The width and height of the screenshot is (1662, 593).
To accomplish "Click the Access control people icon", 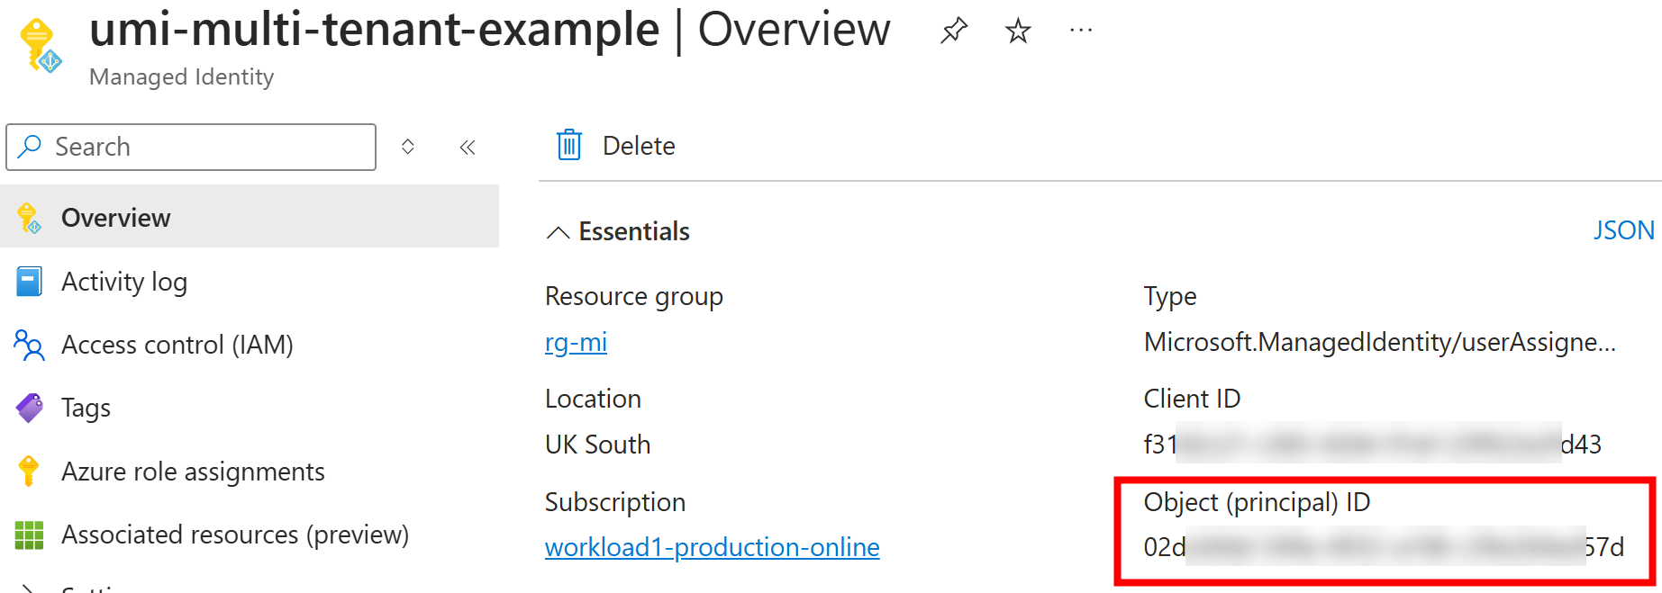I will (29, 345).
